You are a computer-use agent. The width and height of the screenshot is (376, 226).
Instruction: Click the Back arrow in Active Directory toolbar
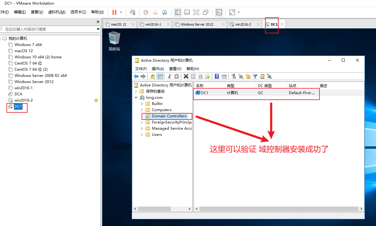(136, 76)
